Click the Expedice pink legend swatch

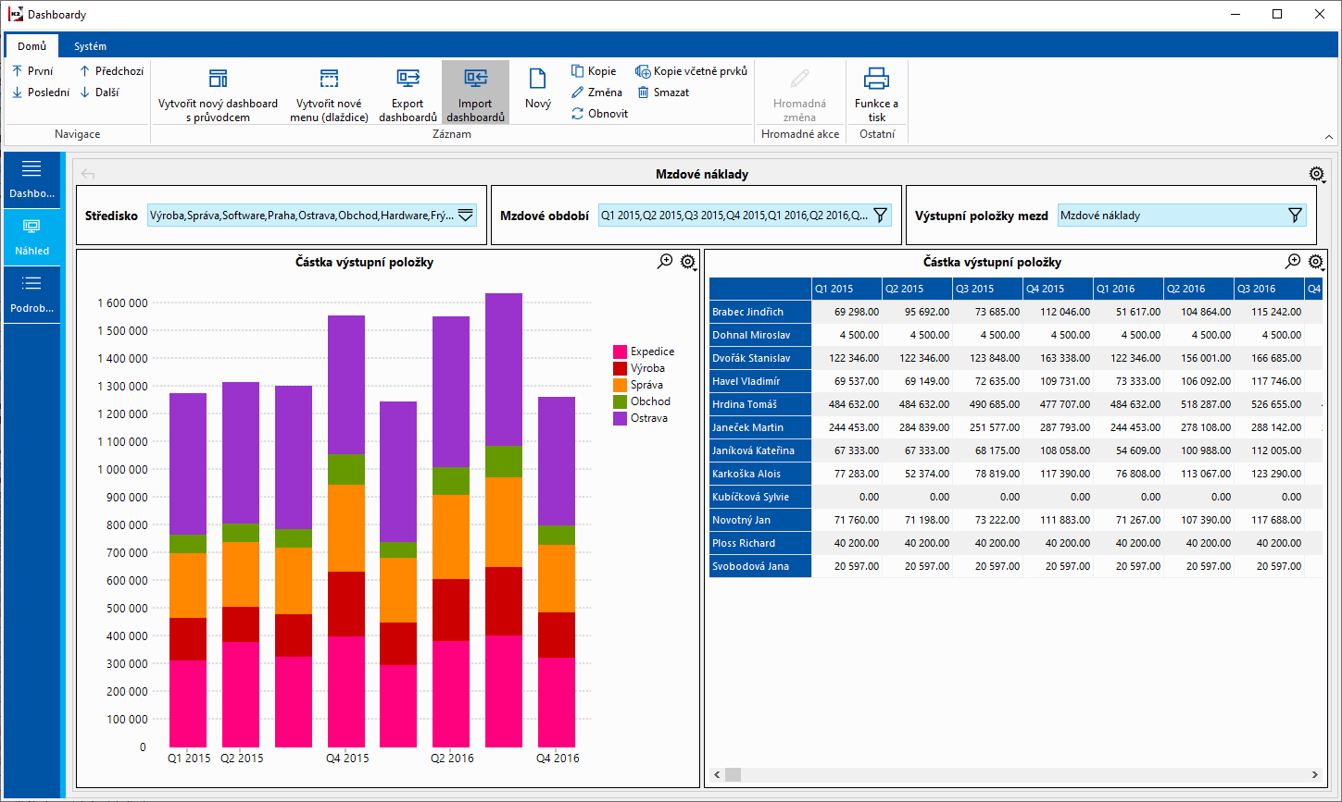pos(620,352)
